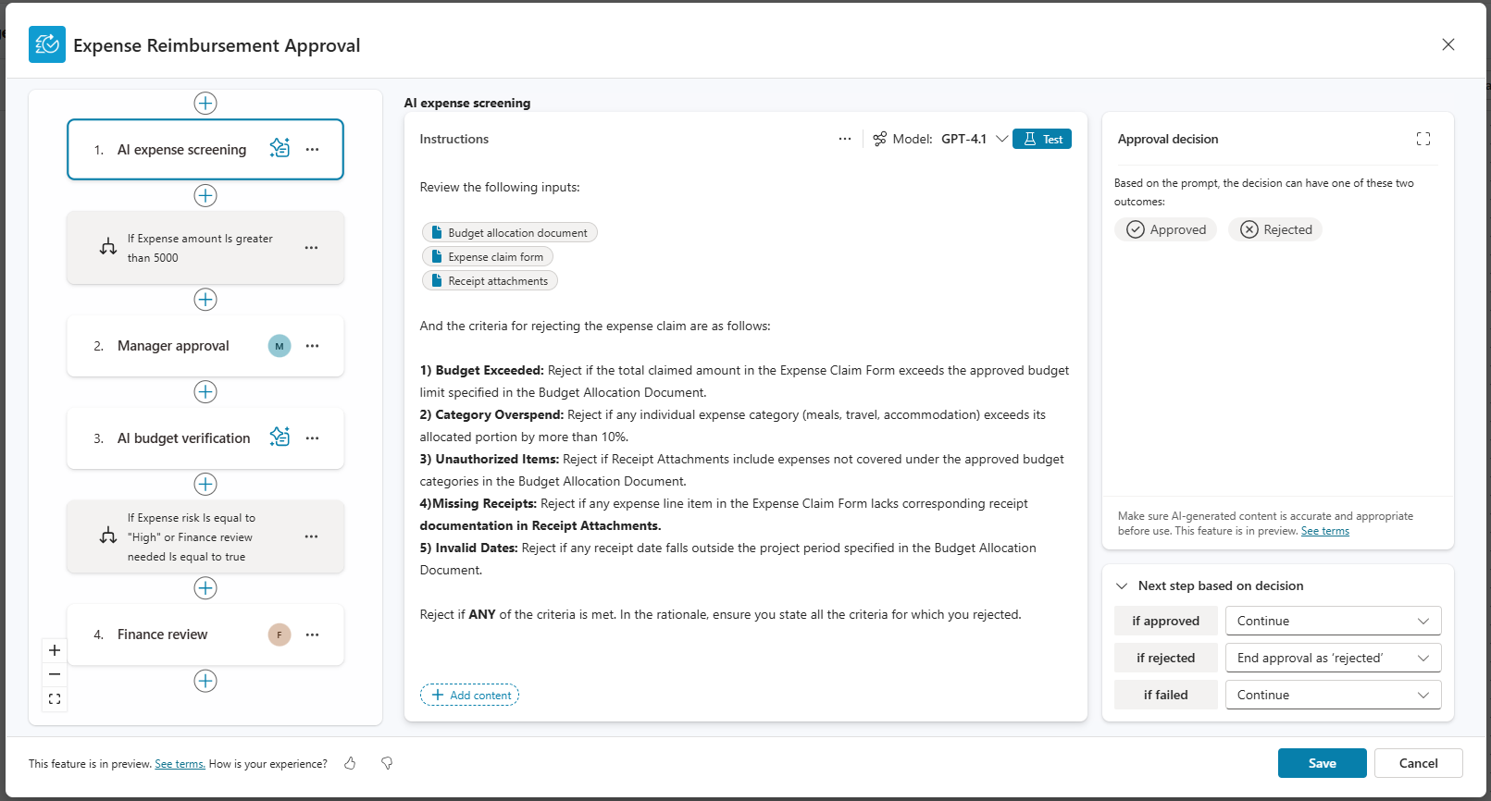The width and height of the screenshot is (1491, 801).
Task: Select the AI budget verification step
Action: click(183, 438)
